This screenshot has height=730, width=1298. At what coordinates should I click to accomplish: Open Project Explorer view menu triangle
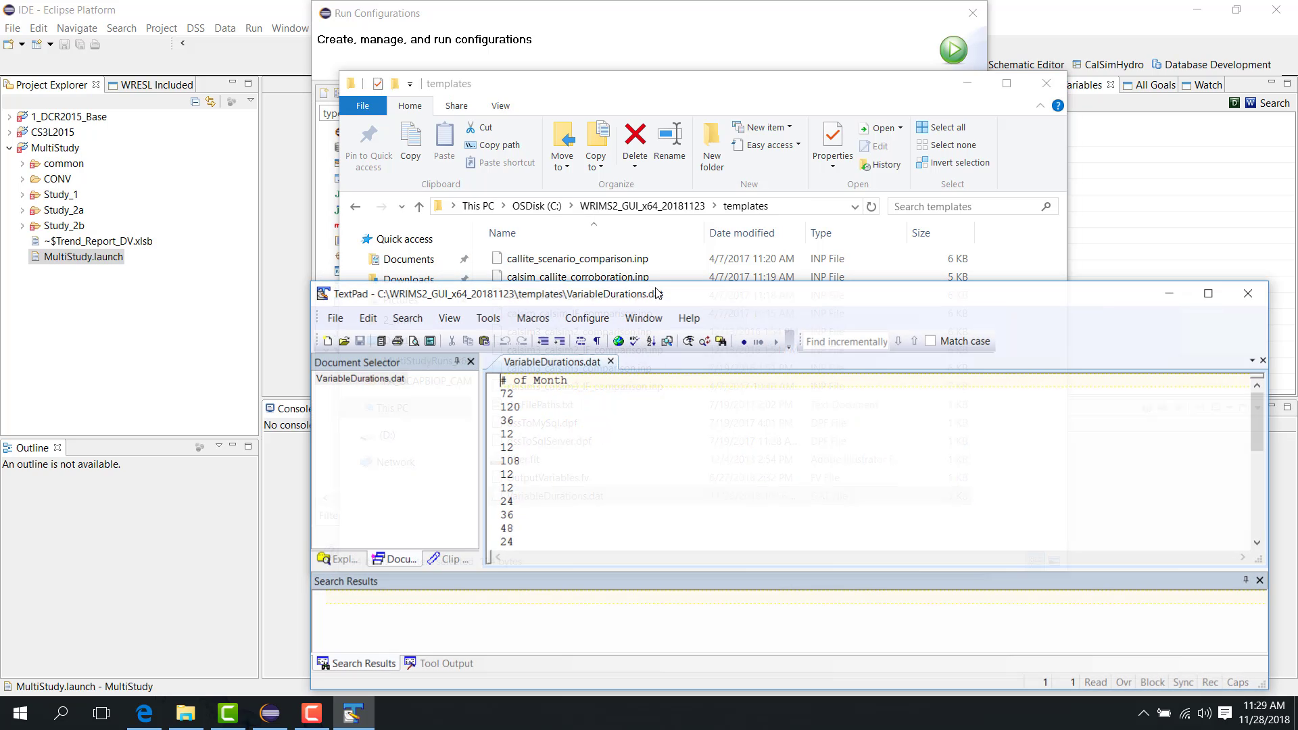click(x=250, y=101)
